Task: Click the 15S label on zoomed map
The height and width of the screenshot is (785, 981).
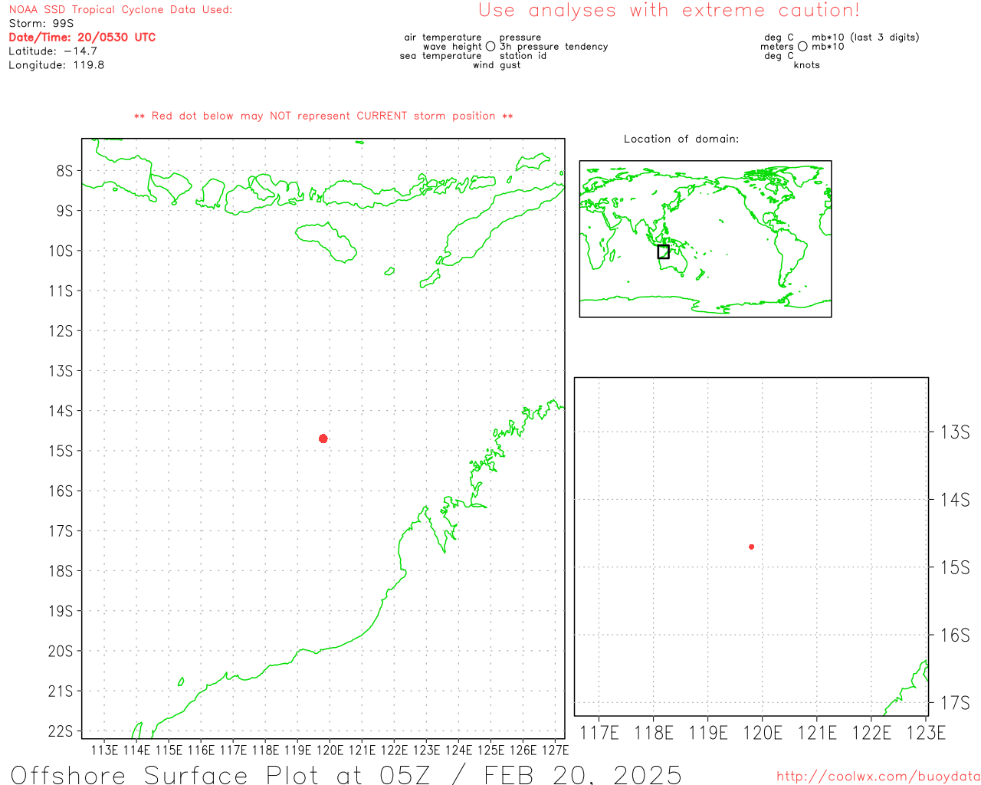Action: 955,567
